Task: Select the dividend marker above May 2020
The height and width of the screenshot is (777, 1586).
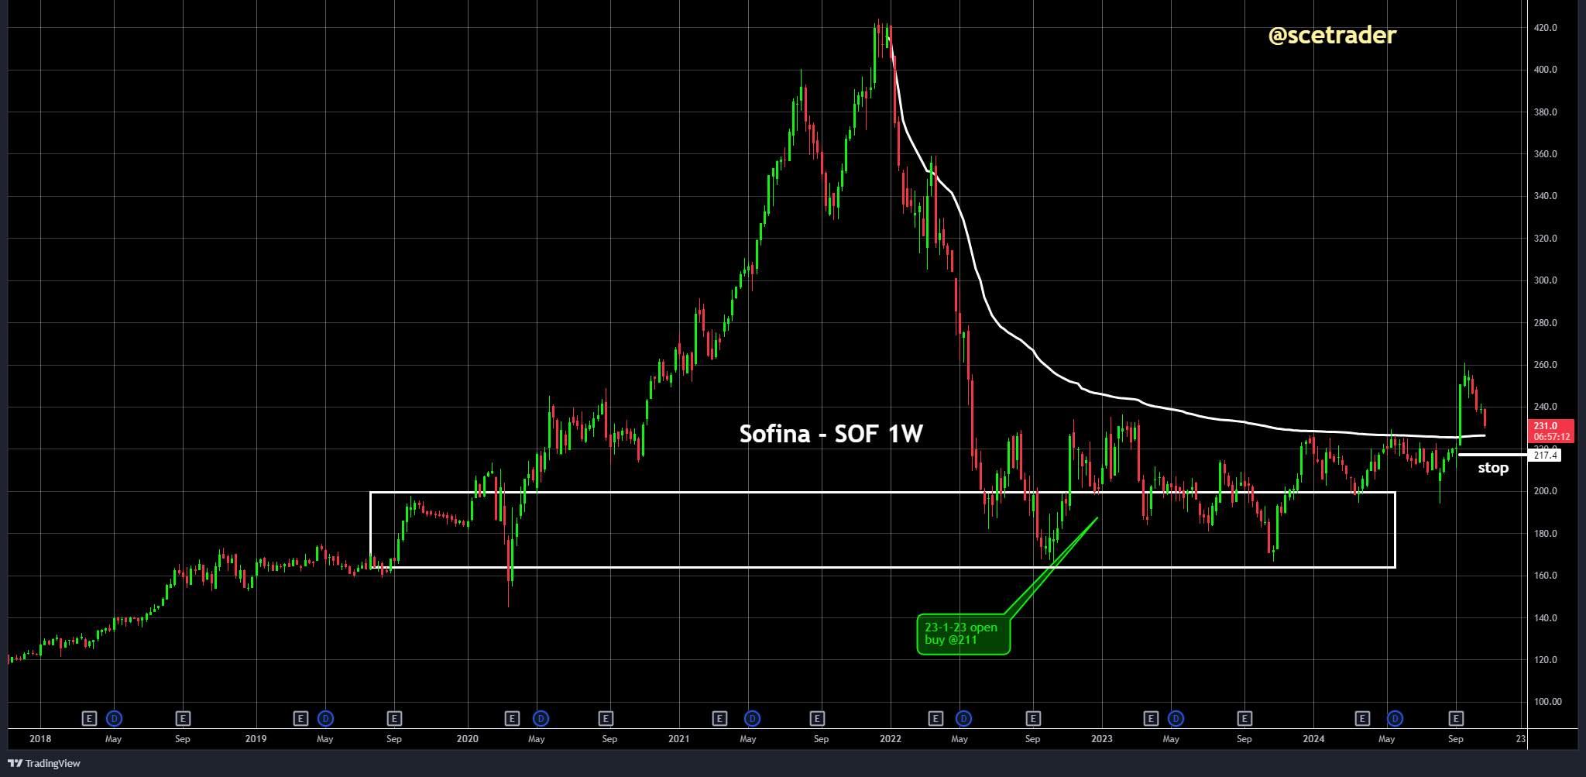Action: (541, 719)
